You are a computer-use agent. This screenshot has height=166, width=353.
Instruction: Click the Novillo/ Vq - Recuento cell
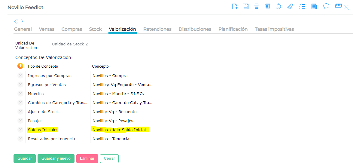[x=123, y=112]
